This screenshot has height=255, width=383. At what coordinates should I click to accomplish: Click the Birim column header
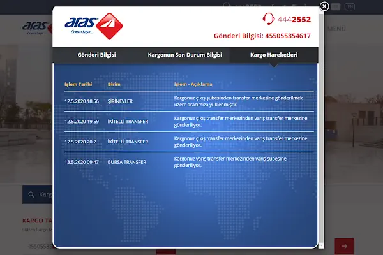[114, 84]
